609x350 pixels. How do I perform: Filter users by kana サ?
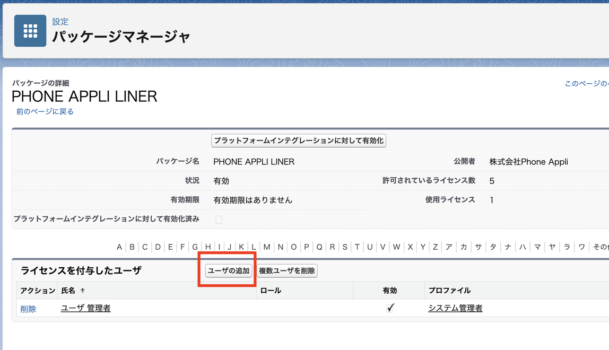coord(478,247)
